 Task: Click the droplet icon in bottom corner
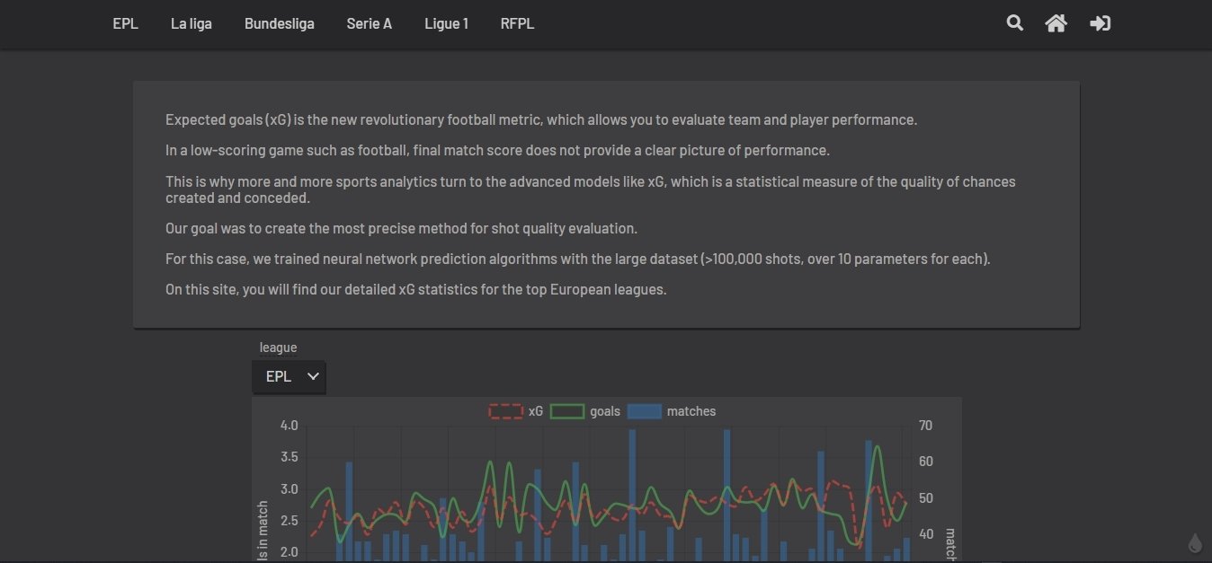pos(1195,543)
